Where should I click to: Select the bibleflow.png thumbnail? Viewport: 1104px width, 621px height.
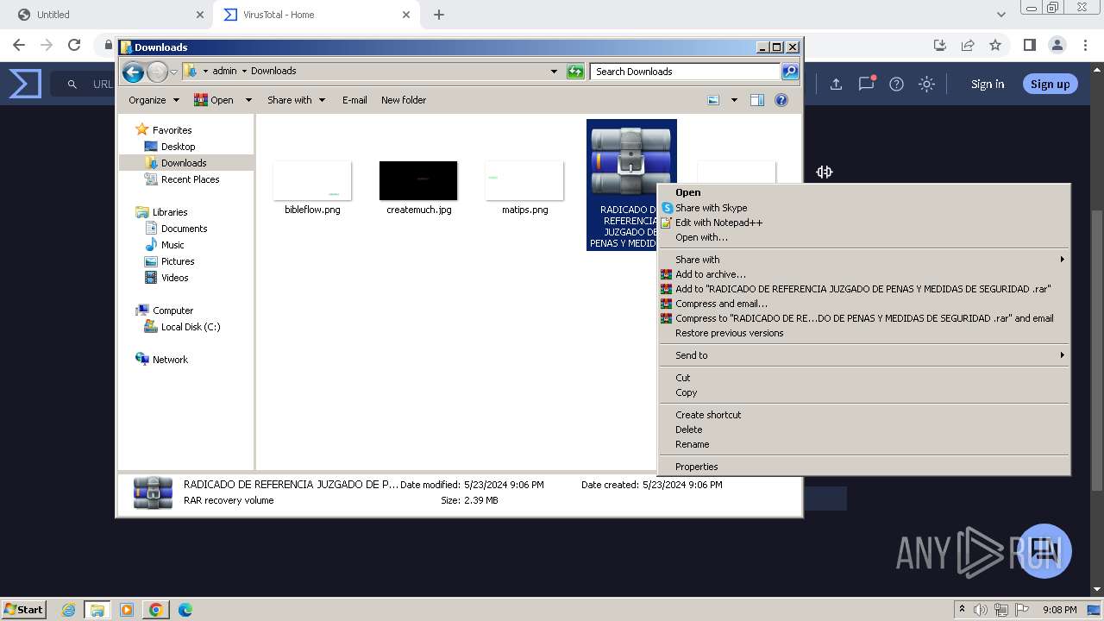pos(312,180)
